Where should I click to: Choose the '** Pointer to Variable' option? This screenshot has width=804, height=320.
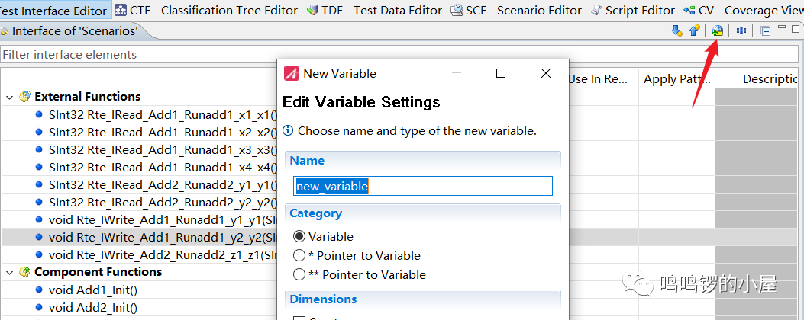299,275
